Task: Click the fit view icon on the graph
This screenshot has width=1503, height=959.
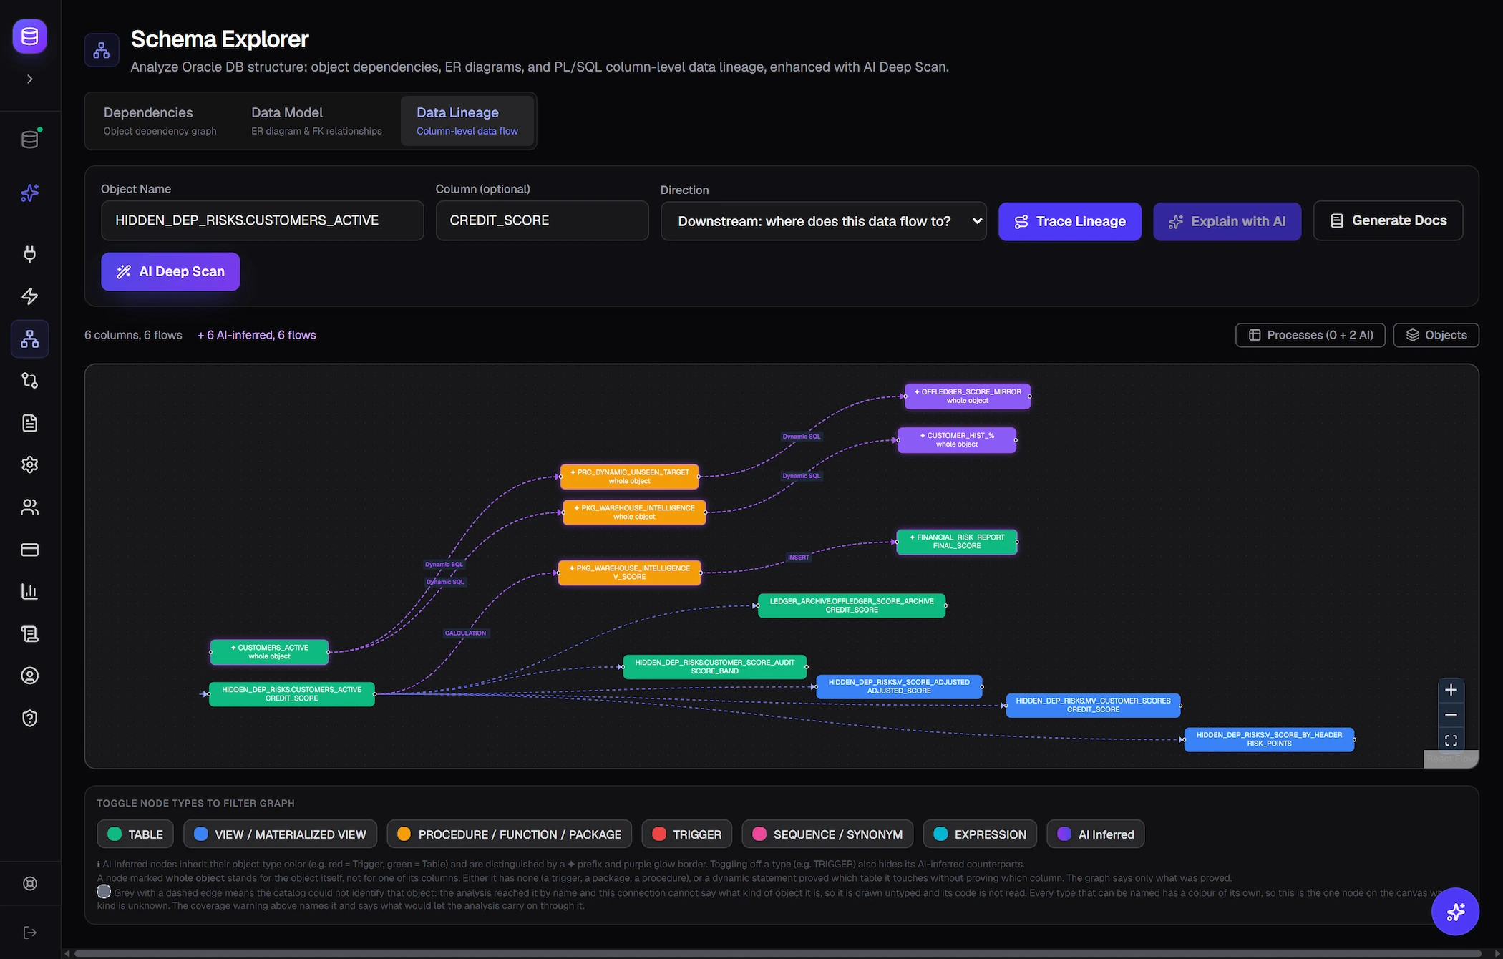Action: [1451, 740]
